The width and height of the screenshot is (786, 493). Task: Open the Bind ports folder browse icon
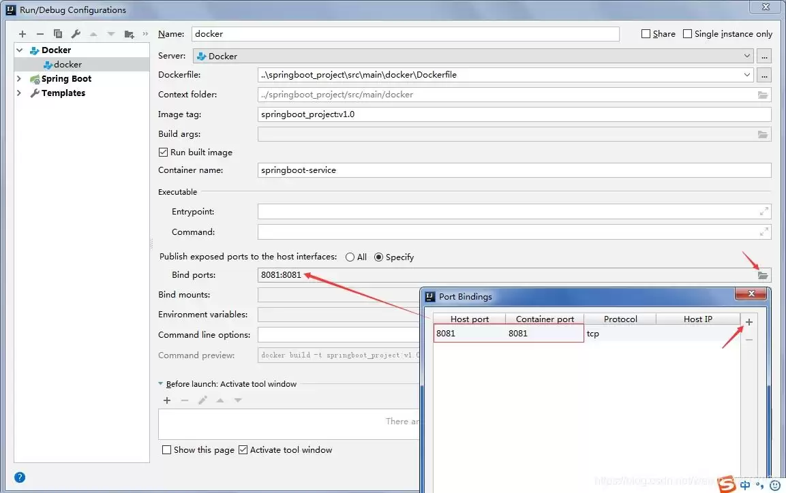764,274
